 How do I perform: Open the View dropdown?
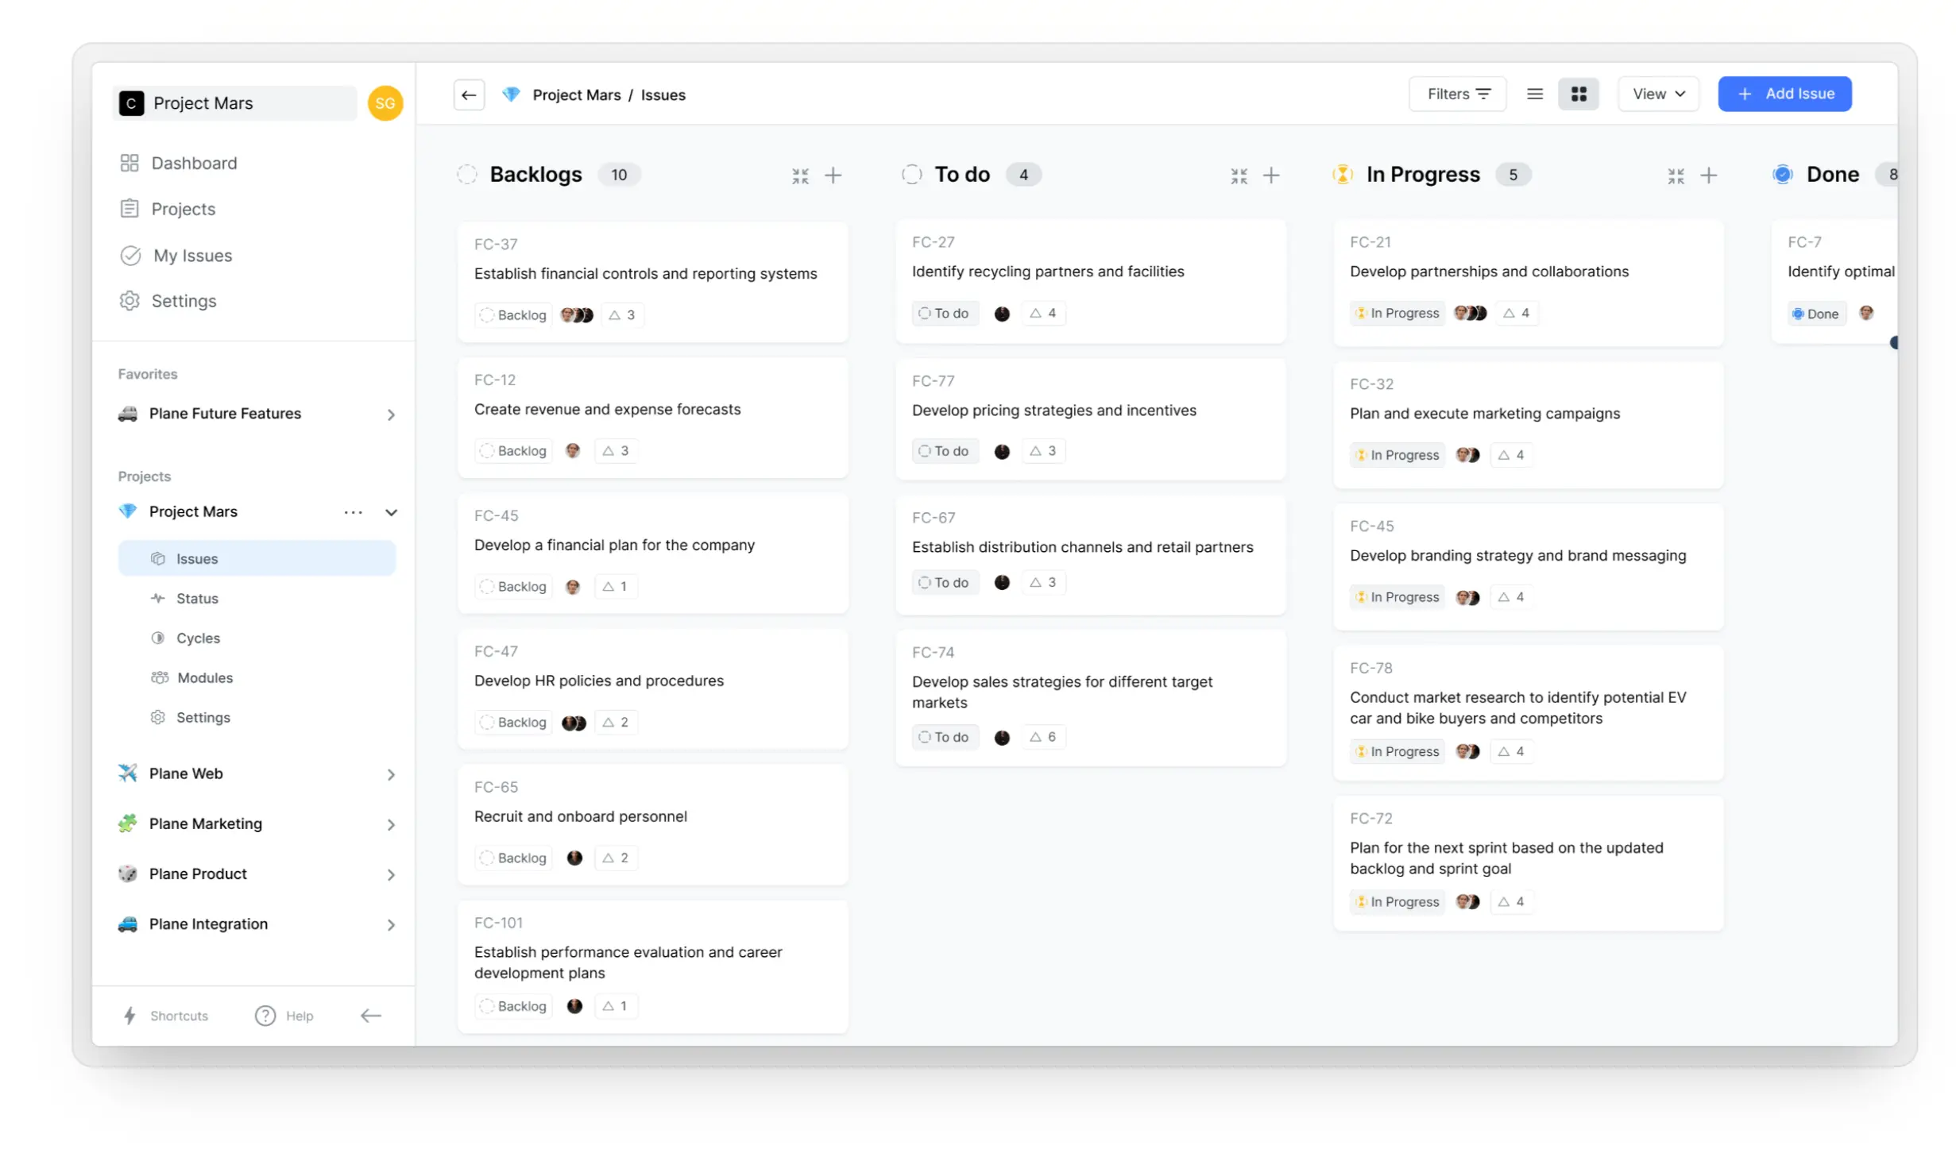[1658, 94]
